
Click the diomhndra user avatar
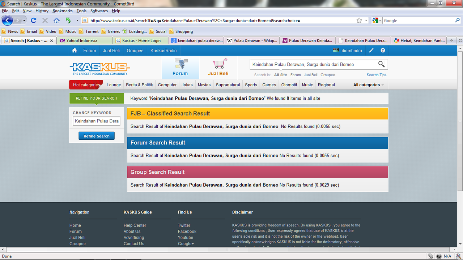coord(336,51)
